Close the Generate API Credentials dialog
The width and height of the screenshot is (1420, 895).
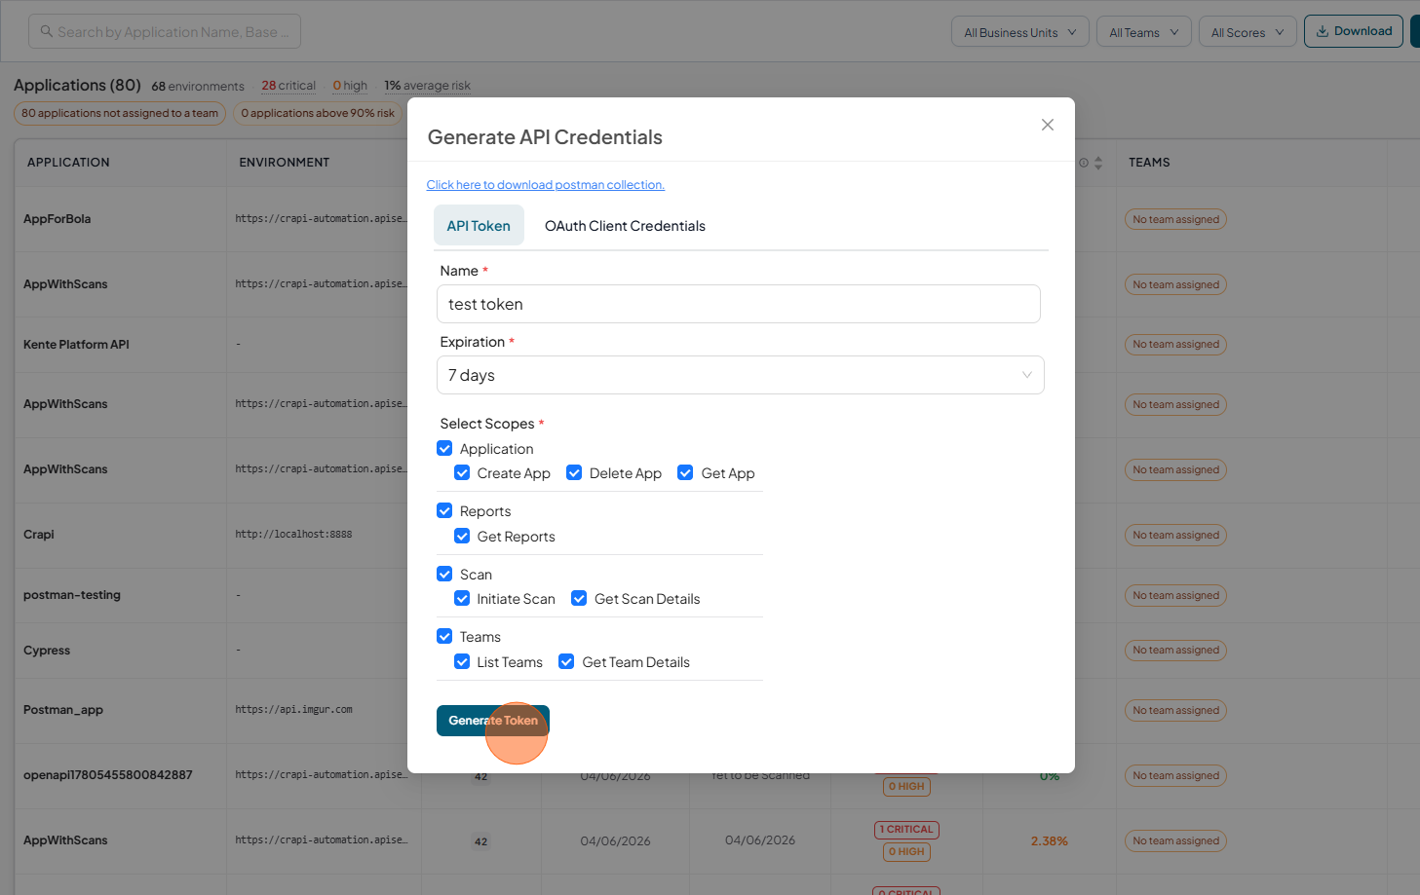click(1048, 125)
